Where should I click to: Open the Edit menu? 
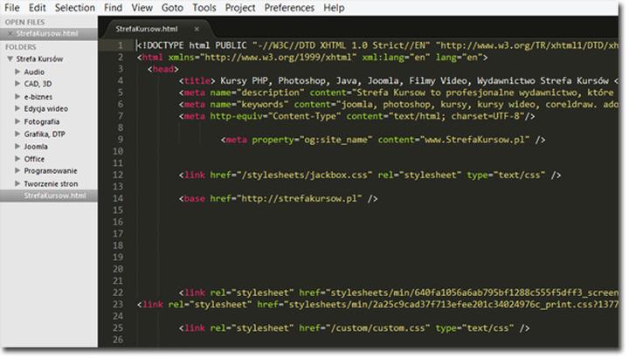pos(38,8)
